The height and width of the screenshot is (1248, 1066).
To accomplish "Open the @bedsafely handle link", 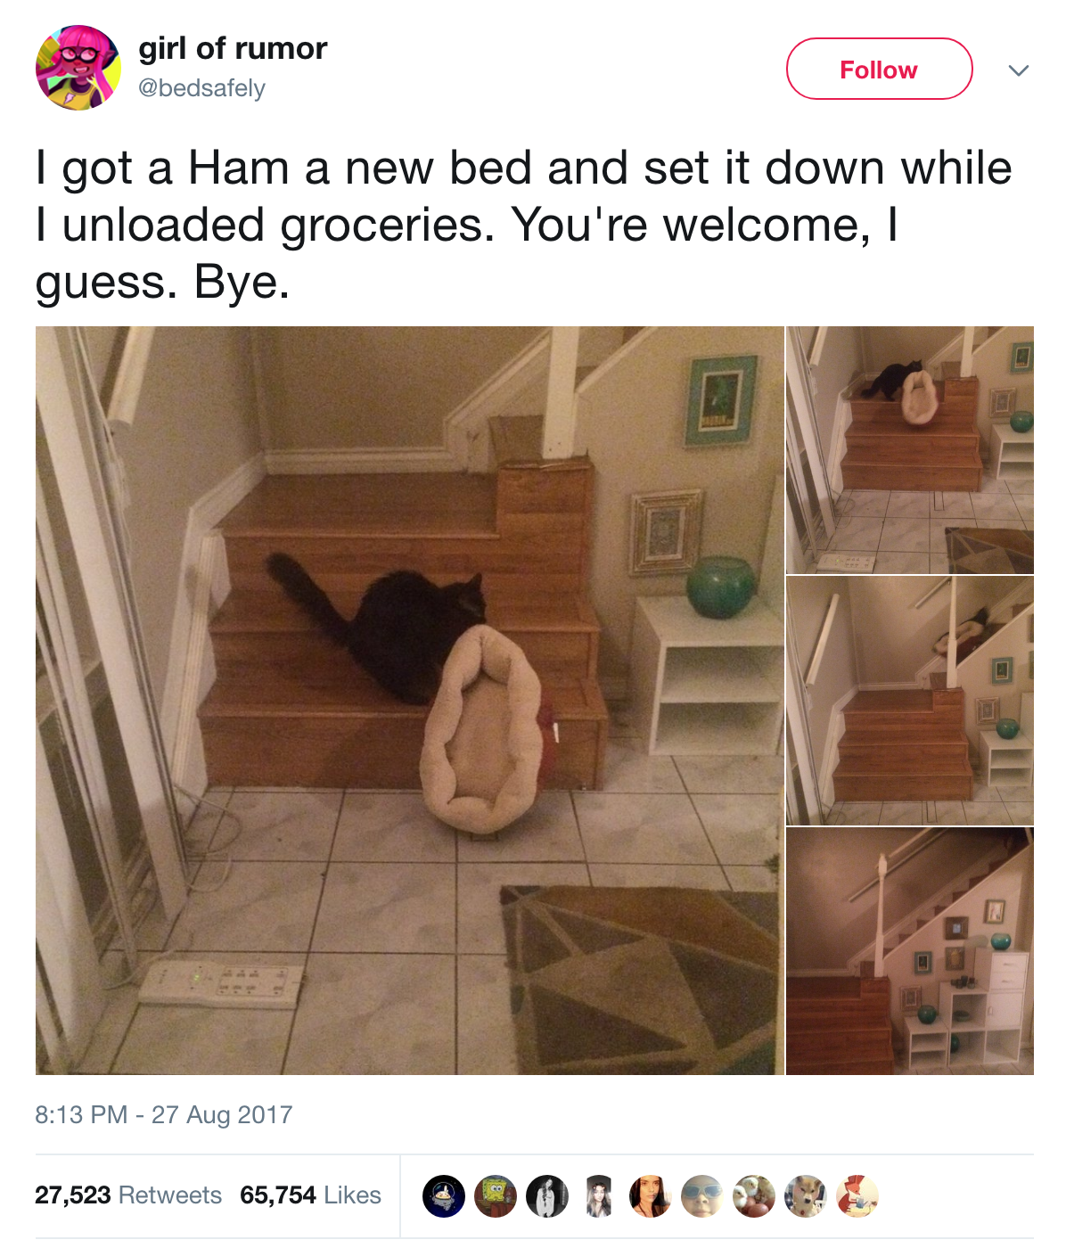I will pos(202,88).
